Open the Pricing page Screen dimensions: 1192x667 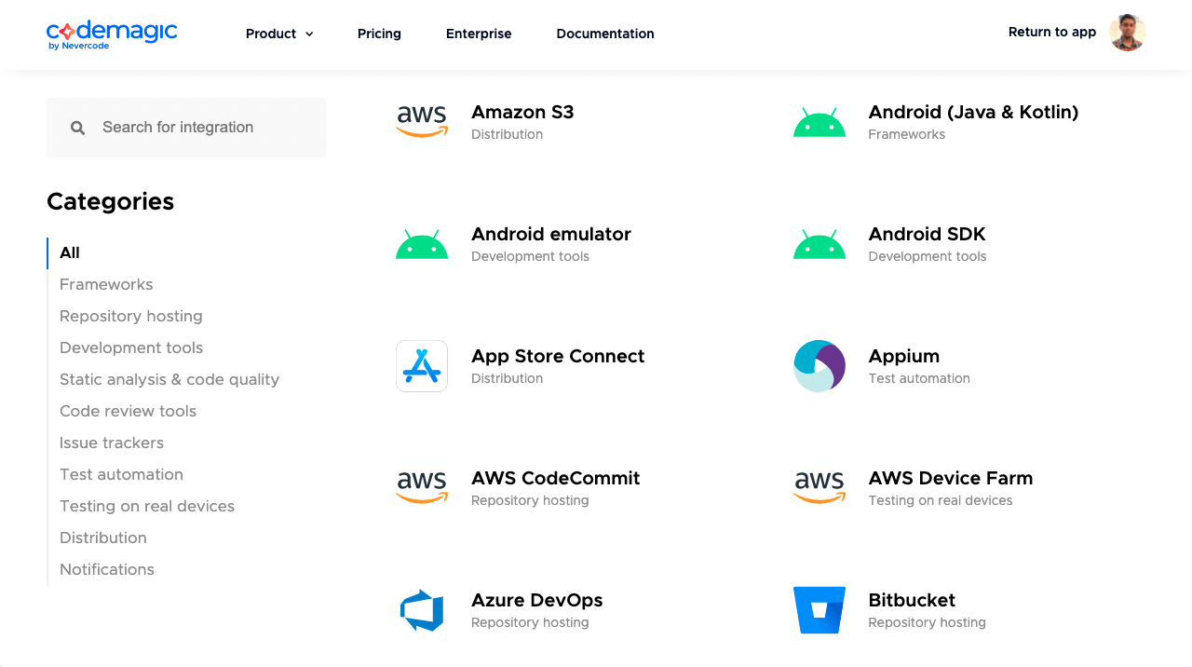click(379, 34)
